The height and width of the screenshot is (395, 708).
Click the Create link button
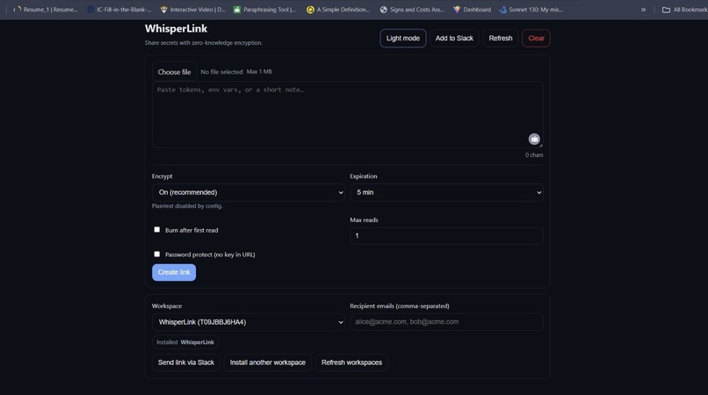174,272
